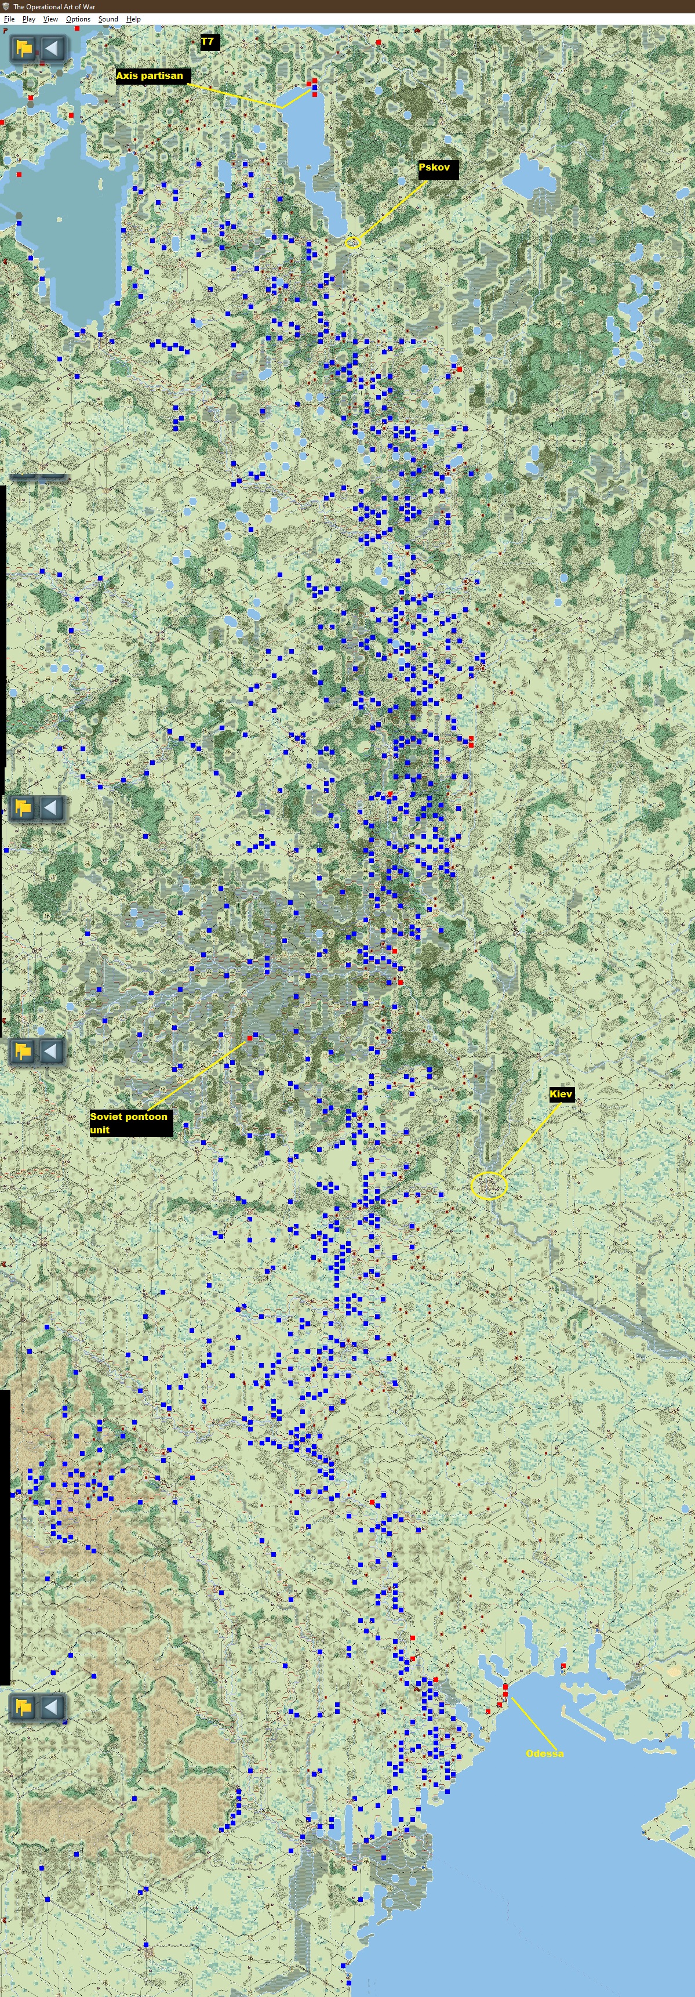This screenshot has width=695, height=1997.
Task: Open the Options menu
Action: coord(78,19)
